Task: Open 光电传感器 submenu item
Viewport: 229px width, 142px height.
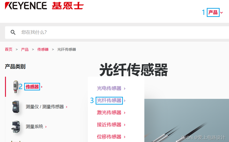Action: pos(109,88)
